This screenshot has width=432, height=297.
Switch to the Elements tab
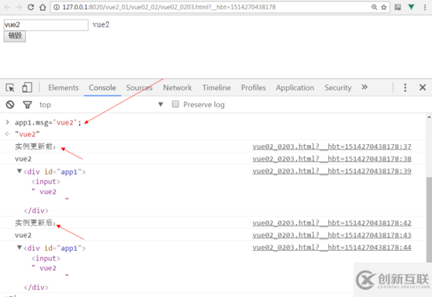64,88
